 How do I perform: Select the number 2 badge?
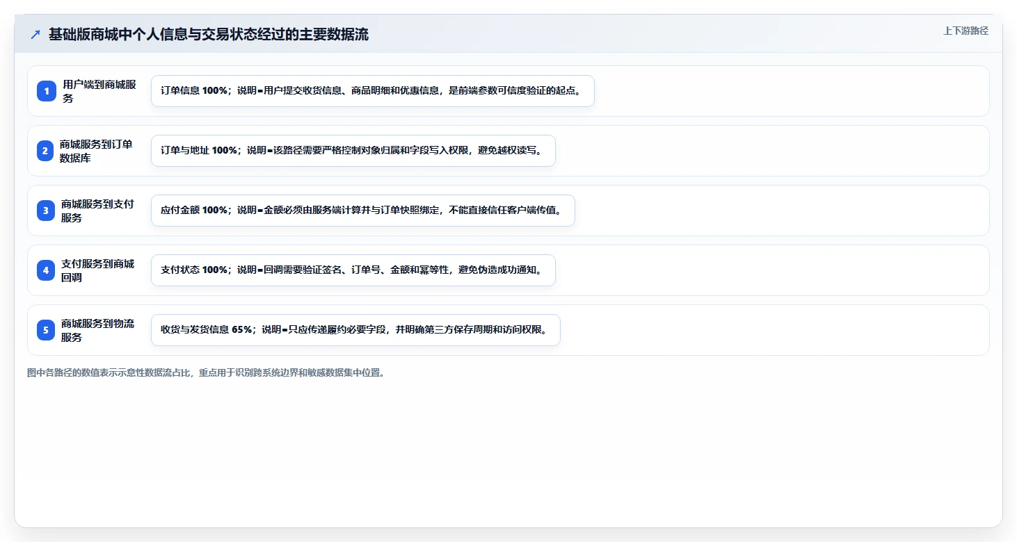click(45, 151)
